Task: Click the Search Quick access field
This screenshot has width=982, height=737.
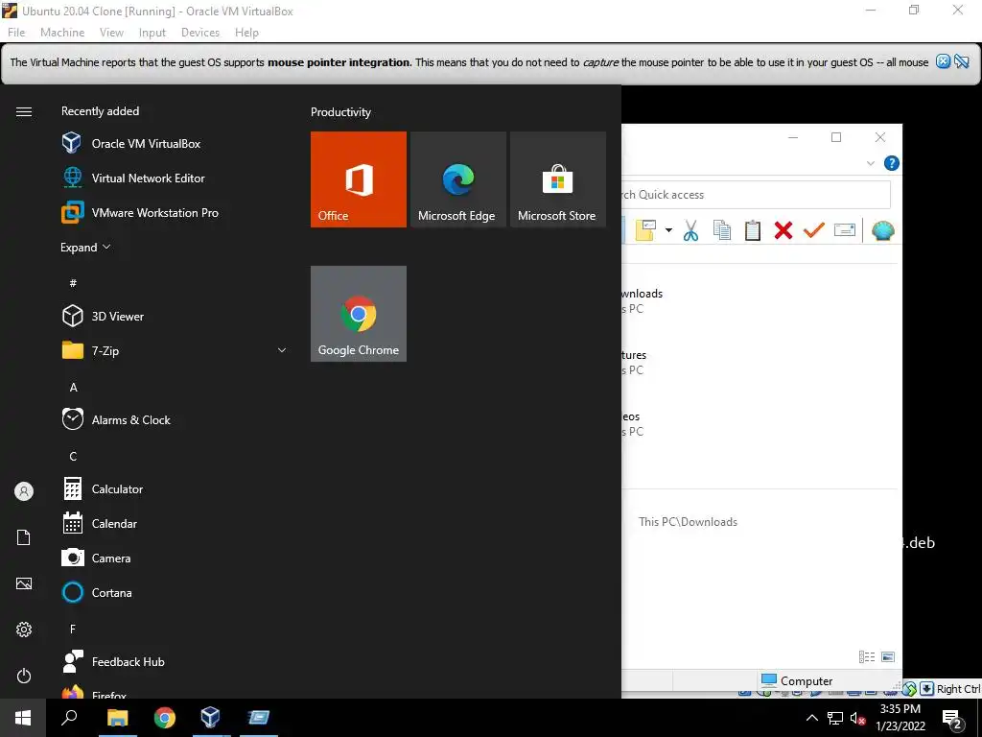Action: (x=756, y=194)
